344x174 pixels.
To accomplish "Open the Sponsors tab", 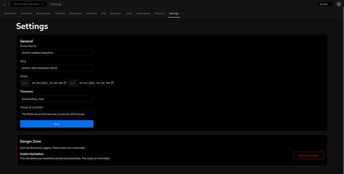I will coord(116,13).
